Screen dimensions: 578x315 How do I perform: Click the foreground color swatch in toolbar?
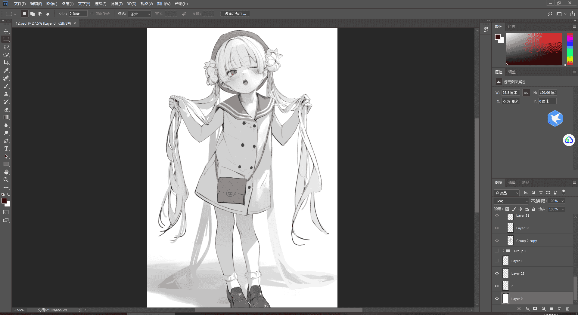[x=4, y=201]
